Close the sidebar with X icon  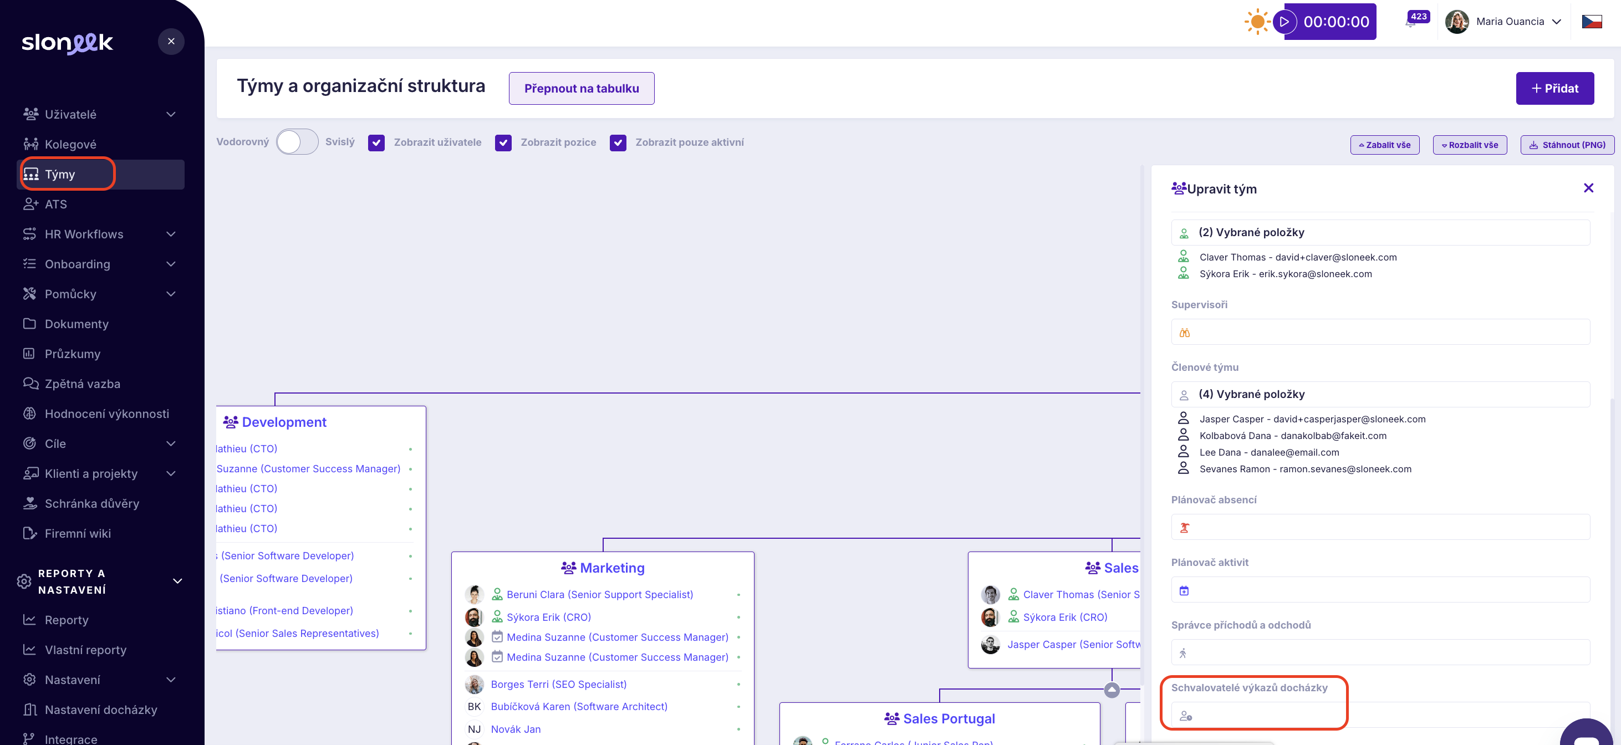(x=171, y=42)
